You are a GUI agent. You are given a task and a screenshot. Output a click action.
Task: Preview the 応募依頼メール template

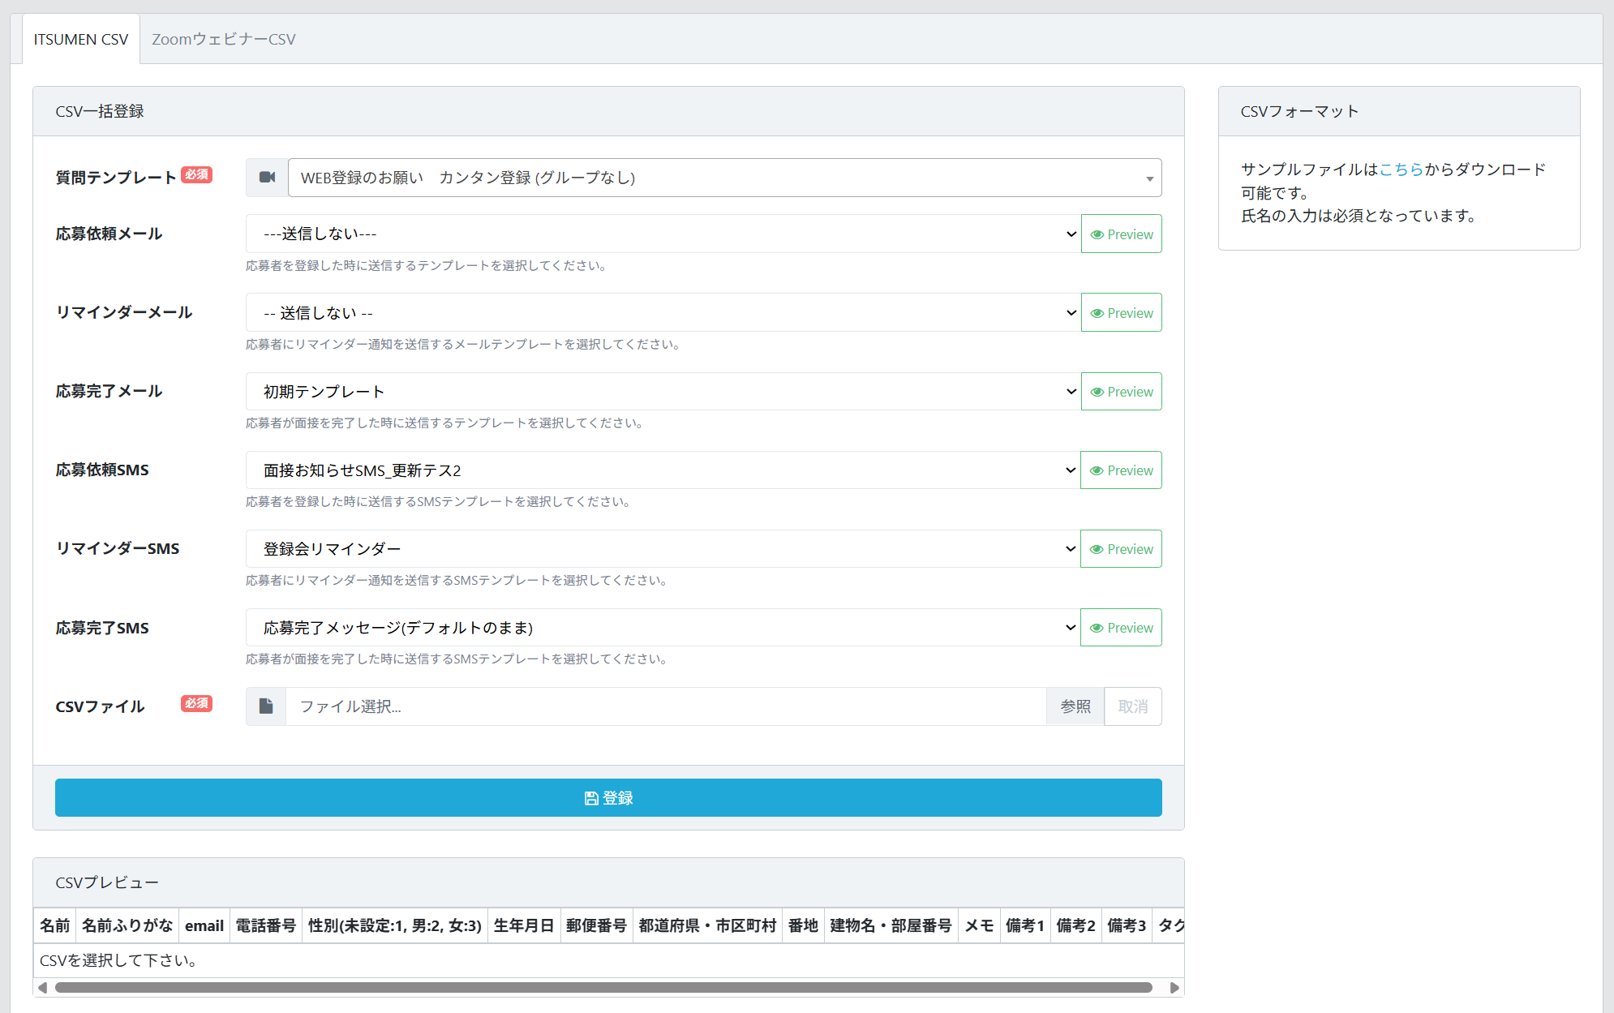tap(1121, 234)
